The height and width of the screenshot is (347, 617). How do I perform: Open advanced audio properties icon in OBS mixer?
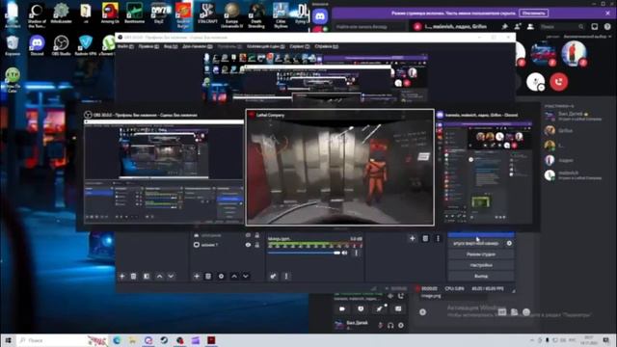pos(273,277)
